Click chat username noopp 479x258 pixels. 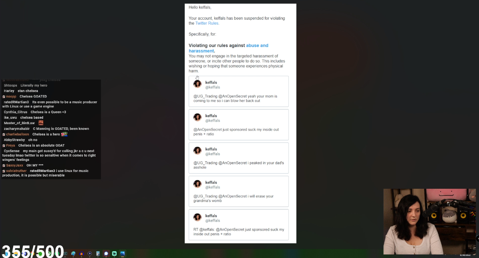[x=11, y=97]
